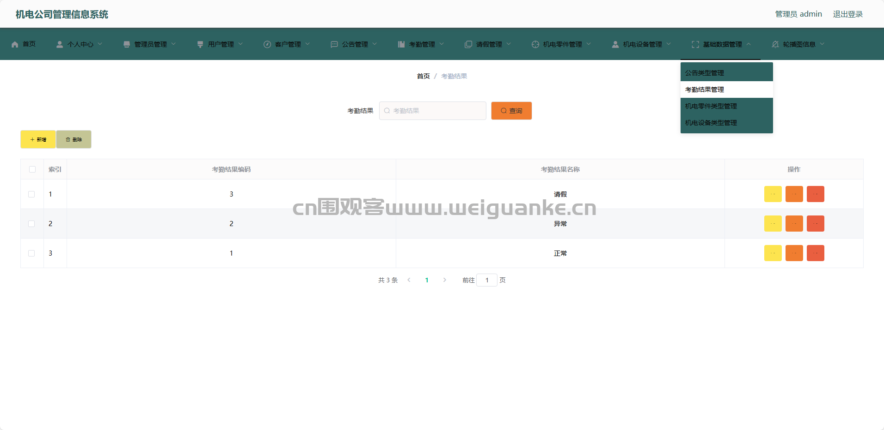Select 考勤结果管理 from the open dropdown
The width and height of the screenshot is (884, 430).
tap(727, 90)
